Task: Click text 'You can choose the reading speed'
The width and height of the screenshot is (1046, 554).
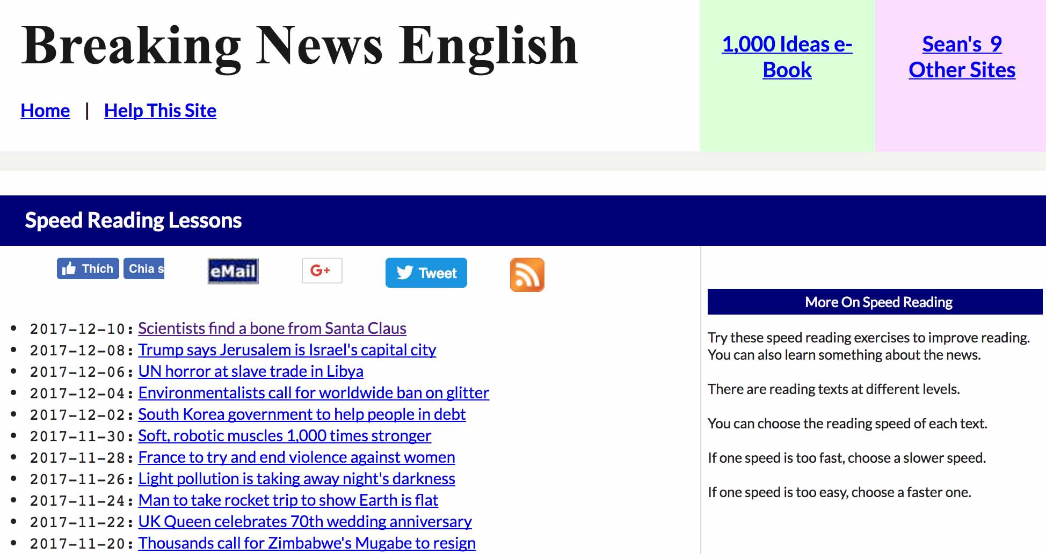Action: point(809,424)
